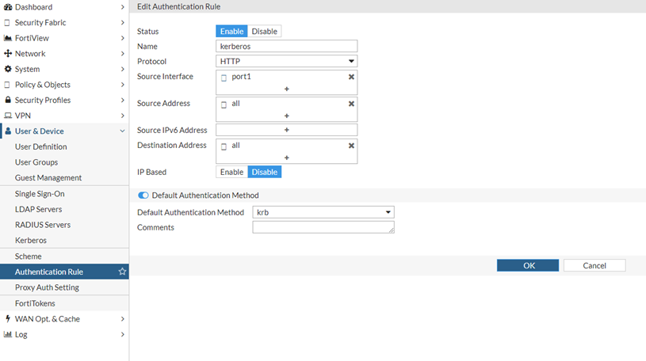Open the Protocol HTTP dropdown
The height and width of the screenshot is (361, 646).
(286, 61)
